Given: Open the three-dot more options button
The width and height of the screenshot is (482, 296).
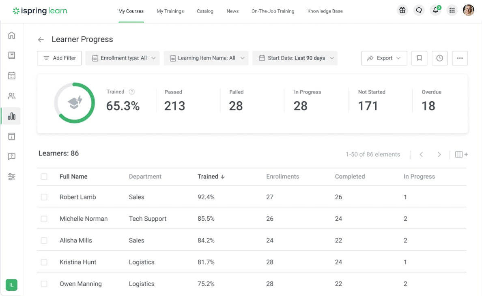Looking at the screenshot, I should click(x=460, y=58).
